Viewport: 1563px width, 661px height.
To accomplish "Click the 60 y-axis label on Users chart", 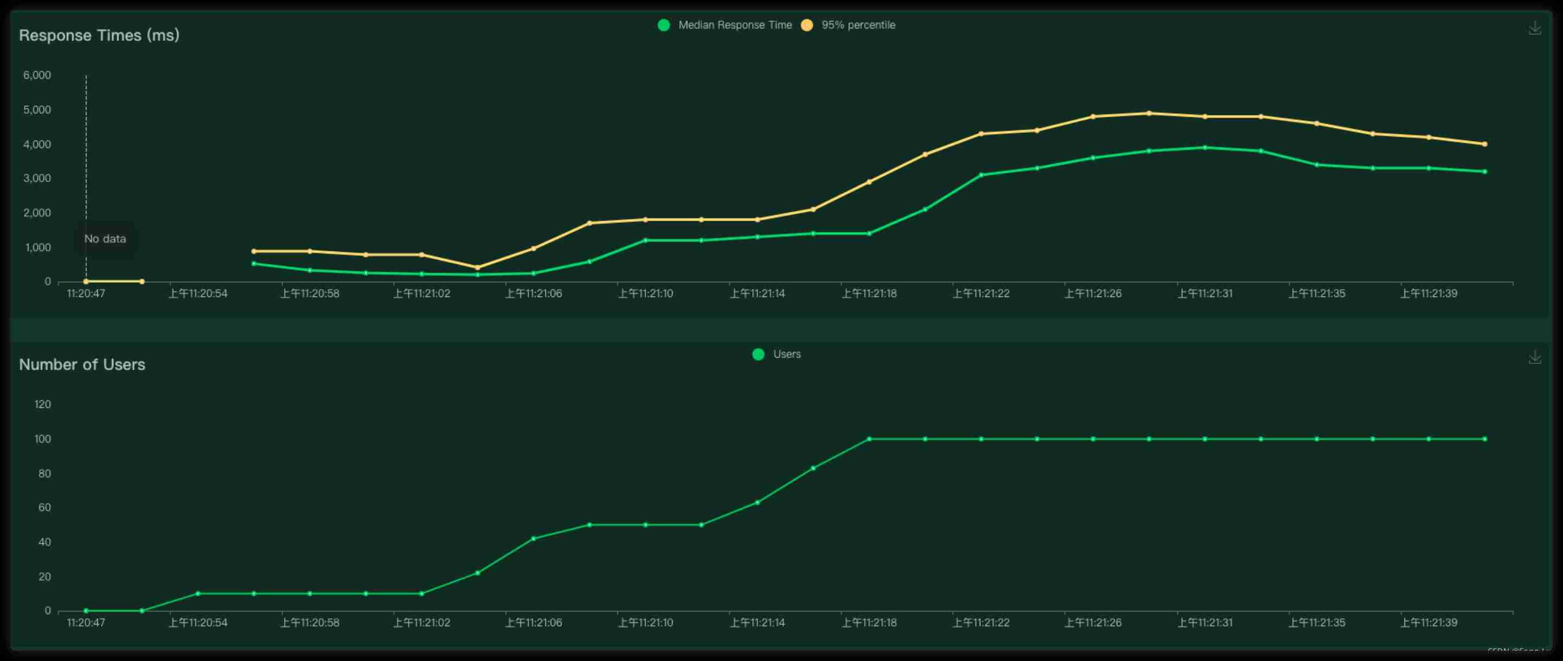I will coord(45,508).
